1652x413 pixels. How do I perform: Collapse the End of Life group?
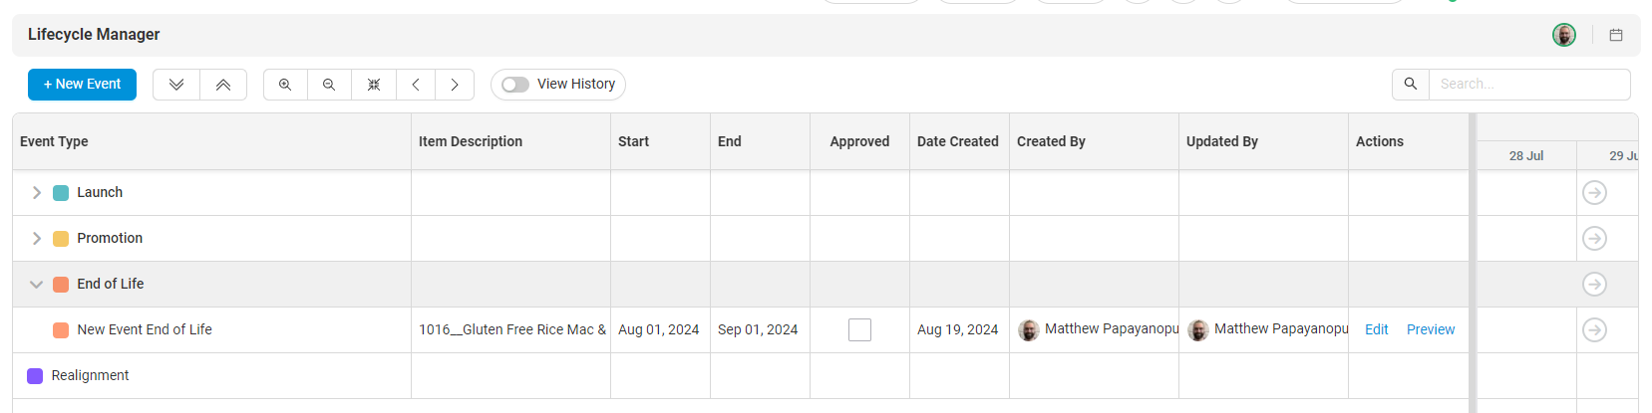[x=37, y=285]
